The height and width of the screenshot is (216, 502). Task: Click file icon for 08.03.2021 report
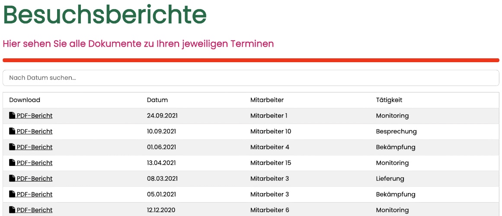click(x=12, y=178)
